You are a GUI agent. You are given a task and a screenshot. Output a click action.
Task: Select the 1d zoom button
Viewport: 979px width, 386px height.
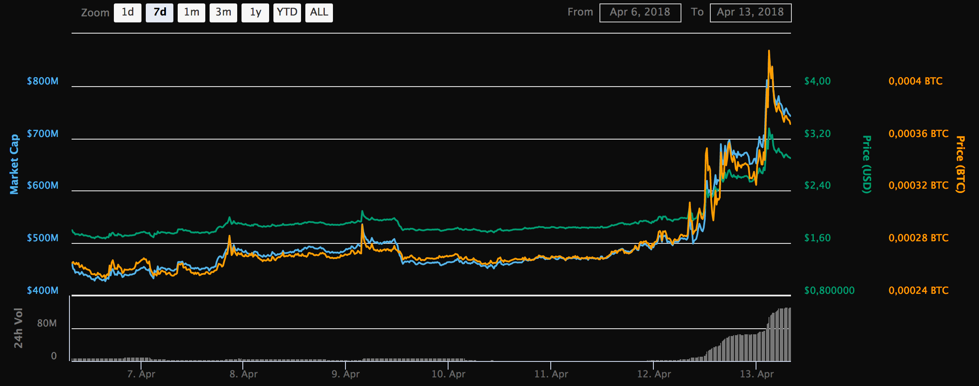pos(128,12)
